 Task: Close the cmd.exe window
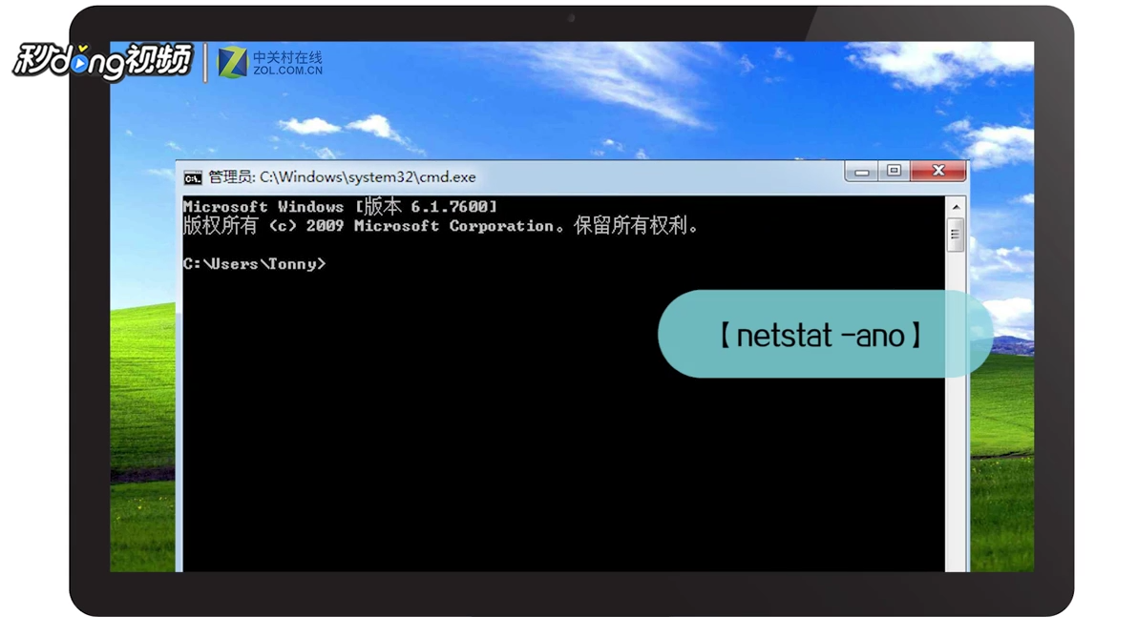[938, 170]
